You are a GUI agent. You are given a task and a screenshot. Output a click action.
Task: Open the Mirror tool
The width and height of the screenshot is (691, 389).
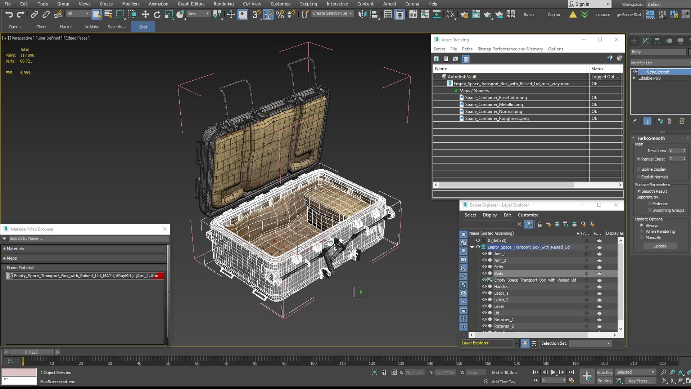tap(362, 14)
